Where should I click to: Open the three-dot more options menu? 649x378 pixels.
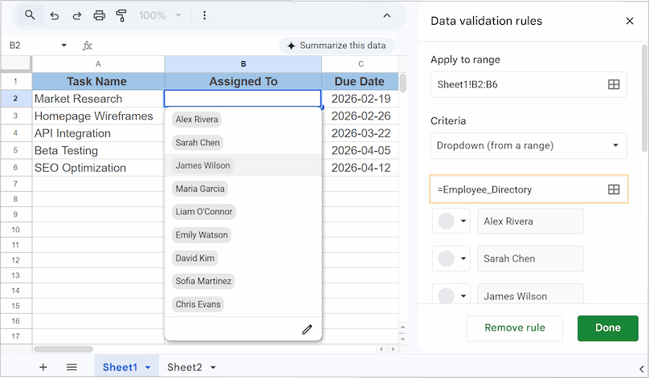[x=205, y=16]
